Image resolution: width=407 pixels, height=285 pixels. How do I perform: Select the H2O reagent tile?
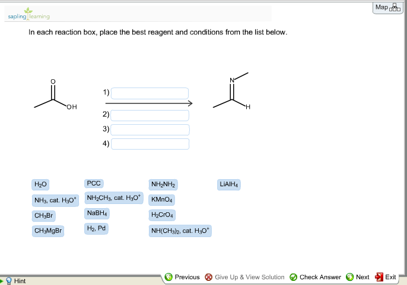point(40,184)
